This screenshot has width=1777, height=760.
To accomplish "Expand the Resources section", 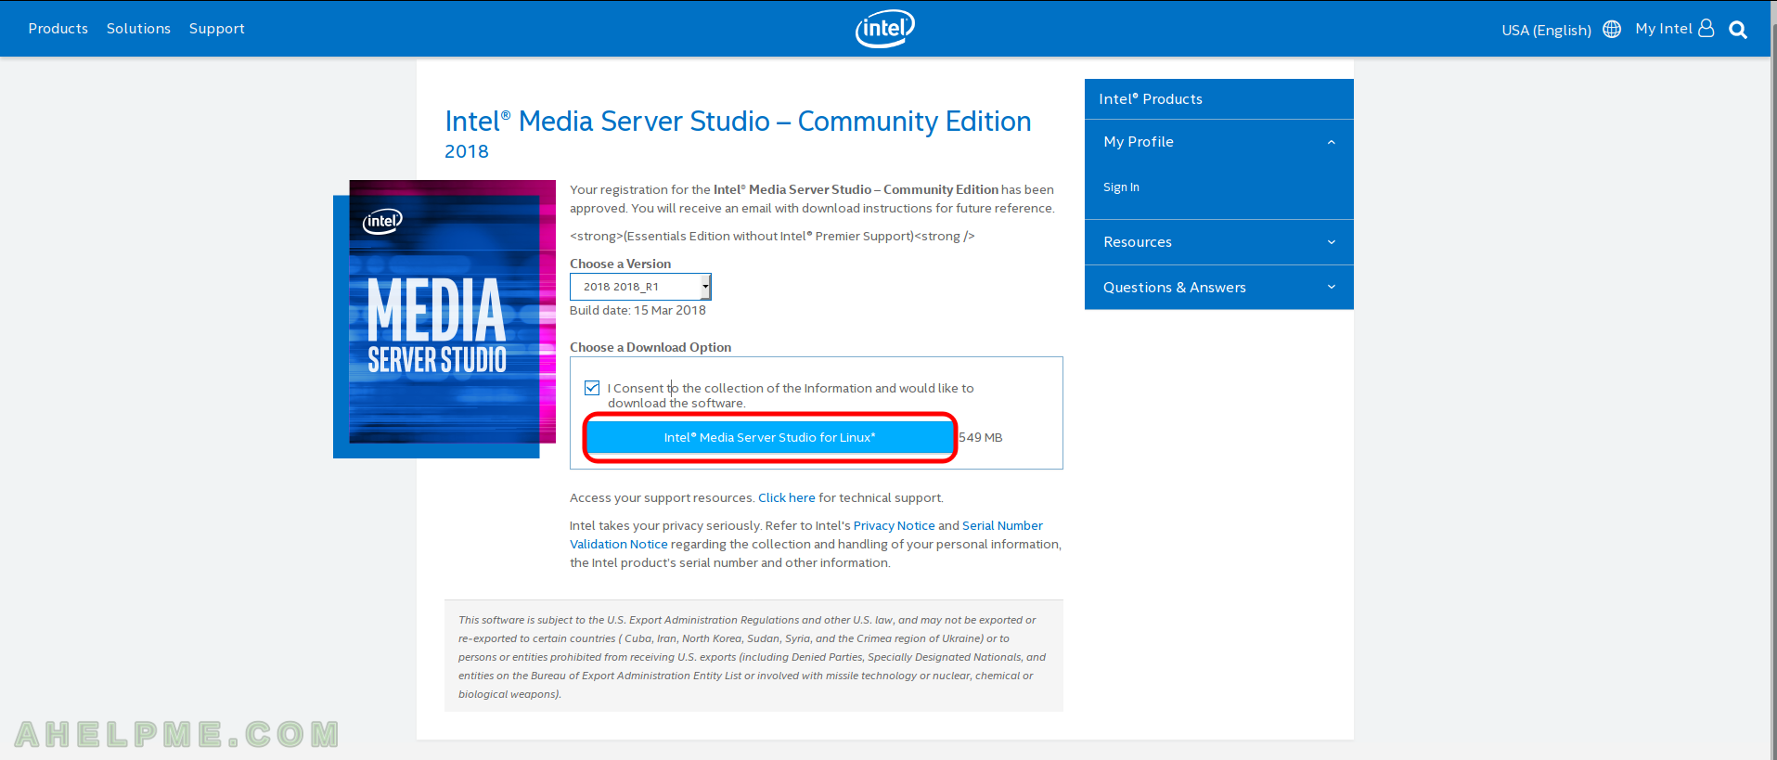I will (1218, 242).
